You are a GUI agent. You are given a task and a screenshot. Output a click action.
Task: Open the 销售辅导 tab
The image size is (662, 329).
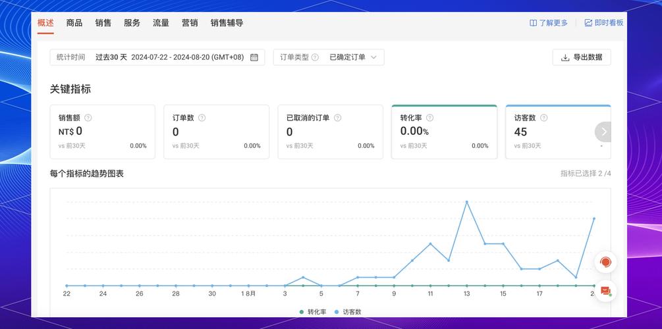click(227, 23)
